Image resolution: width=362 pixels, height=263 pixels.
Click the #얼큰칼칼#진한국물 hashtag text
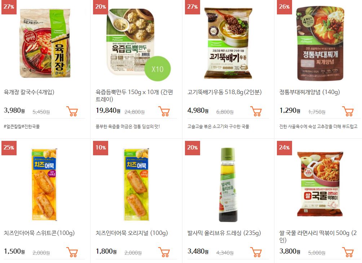pos(22,126)
